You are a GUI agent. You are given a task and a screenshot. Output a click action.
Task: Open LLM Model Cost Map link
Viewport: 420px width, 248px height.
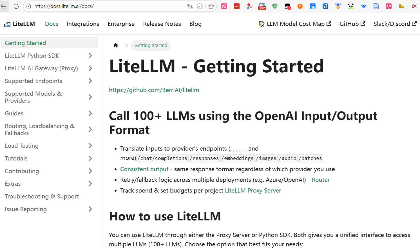295,24
